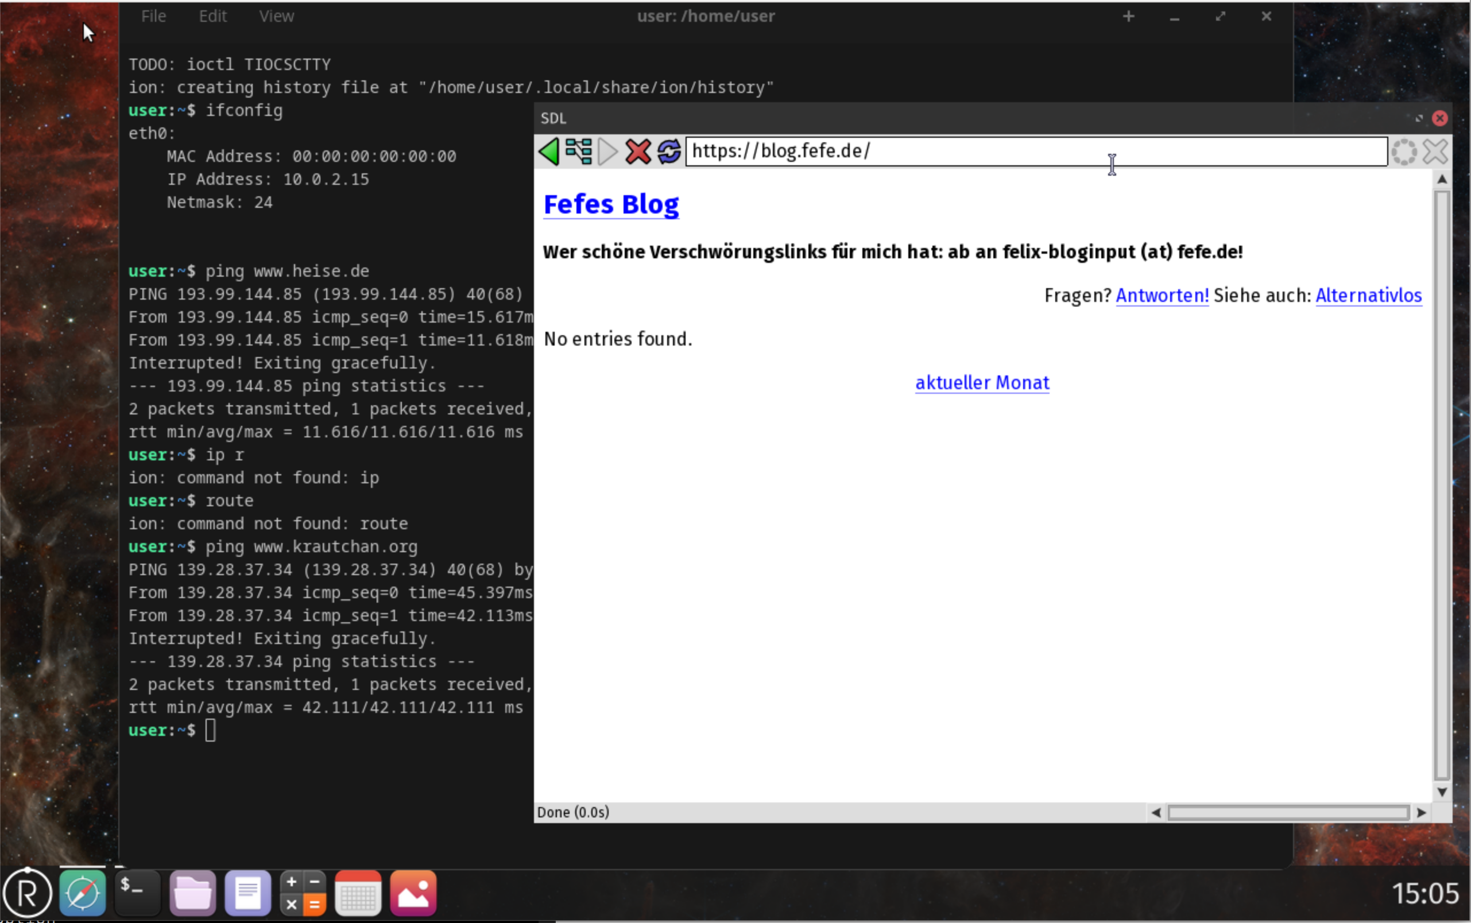Click the 'IP Address: 10.0.2.15' line
This screenshot has width=1471, height=923.
[268, 180]
